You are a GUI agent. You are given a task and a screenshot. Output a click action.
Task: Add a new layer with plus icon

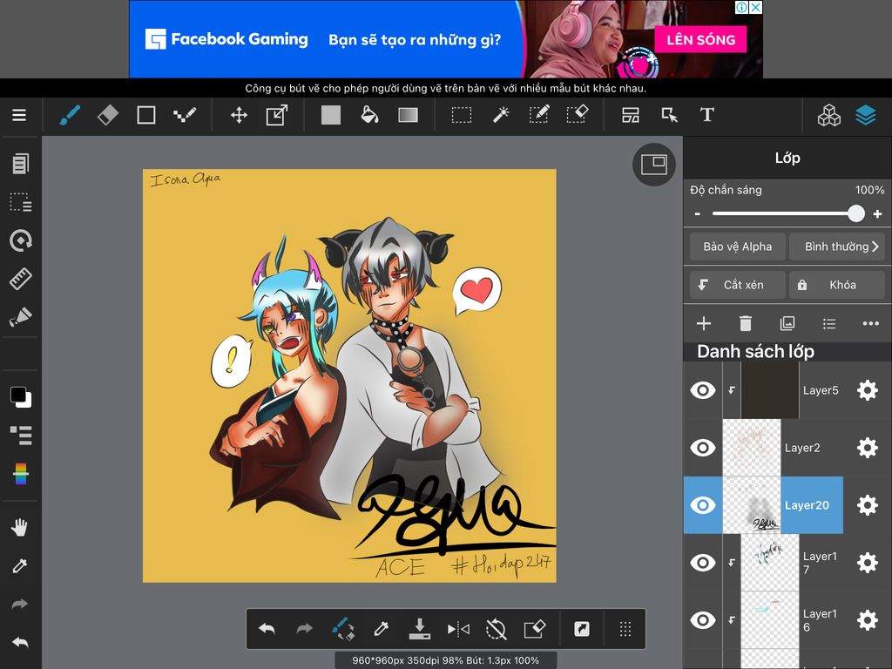[x=704, y=324]
